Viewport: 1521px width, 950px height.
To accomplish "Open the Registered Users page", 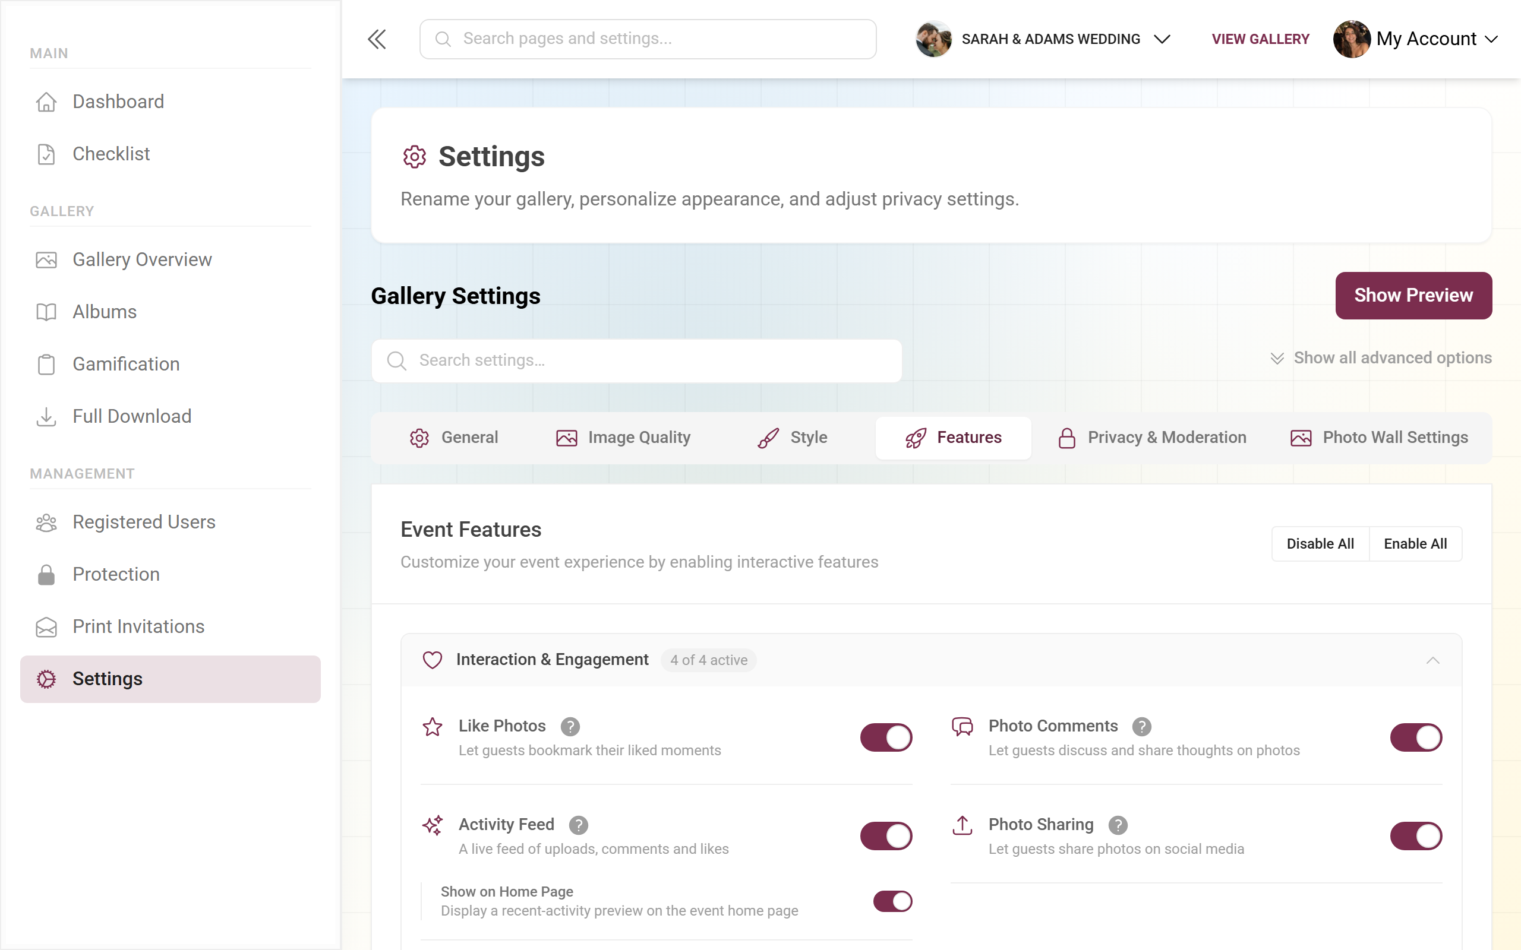I will (171, 522).
